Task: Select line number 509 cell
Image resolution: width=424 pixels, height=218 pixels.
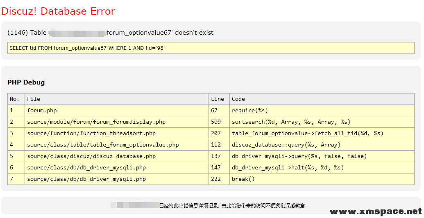Action: 219,122
